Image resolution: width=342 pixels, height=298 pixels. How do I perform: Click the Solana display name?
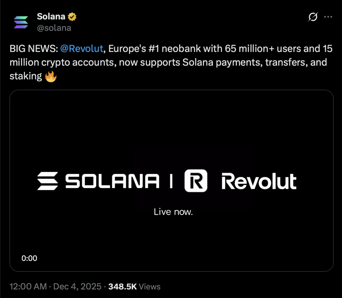[x=52, y=16]
